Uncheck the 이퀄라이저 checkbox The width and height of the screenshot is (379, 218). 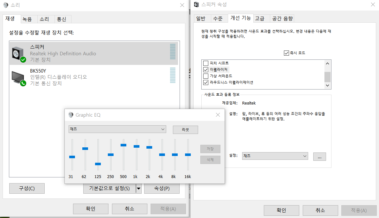(206, 69)
